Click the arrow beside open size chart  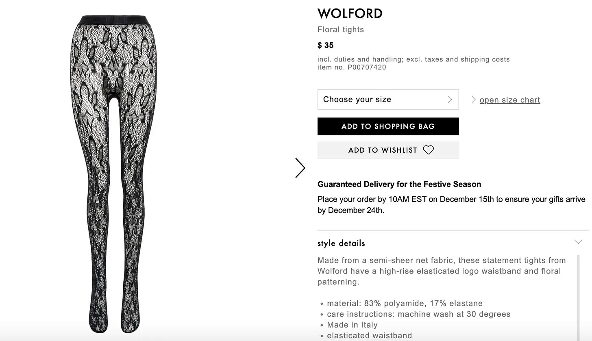[474, 100]
